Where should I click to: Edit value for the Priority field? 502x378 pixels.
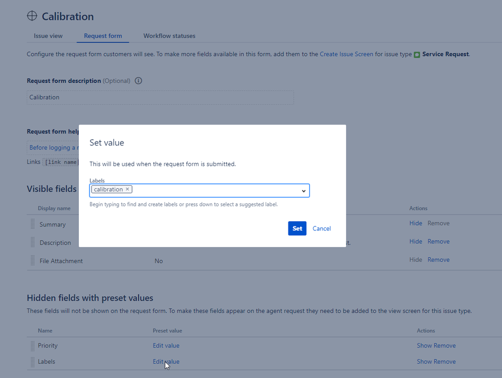(166, 345)
